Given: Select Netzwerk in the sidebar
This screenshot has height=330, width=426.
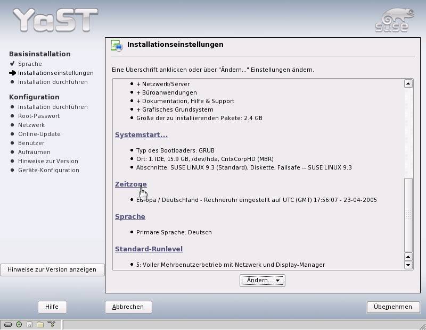Looking at the screenshot, I should [x=31, y=125].
